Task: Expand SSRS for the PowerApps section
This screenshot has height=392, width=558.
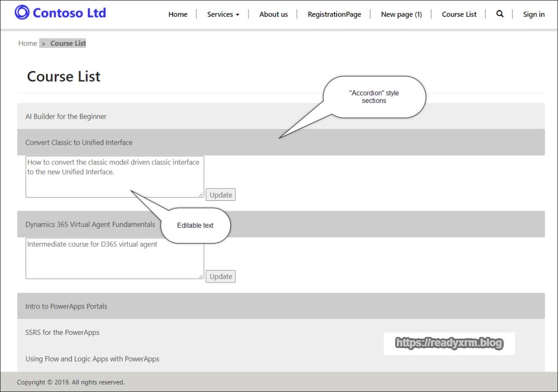Action: [x=62, y=333]
